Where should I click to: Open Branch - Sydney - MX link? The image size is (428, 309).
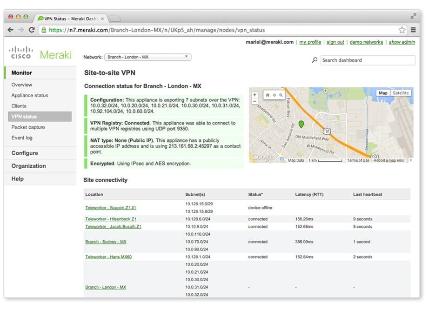click(x=106, y=242)
